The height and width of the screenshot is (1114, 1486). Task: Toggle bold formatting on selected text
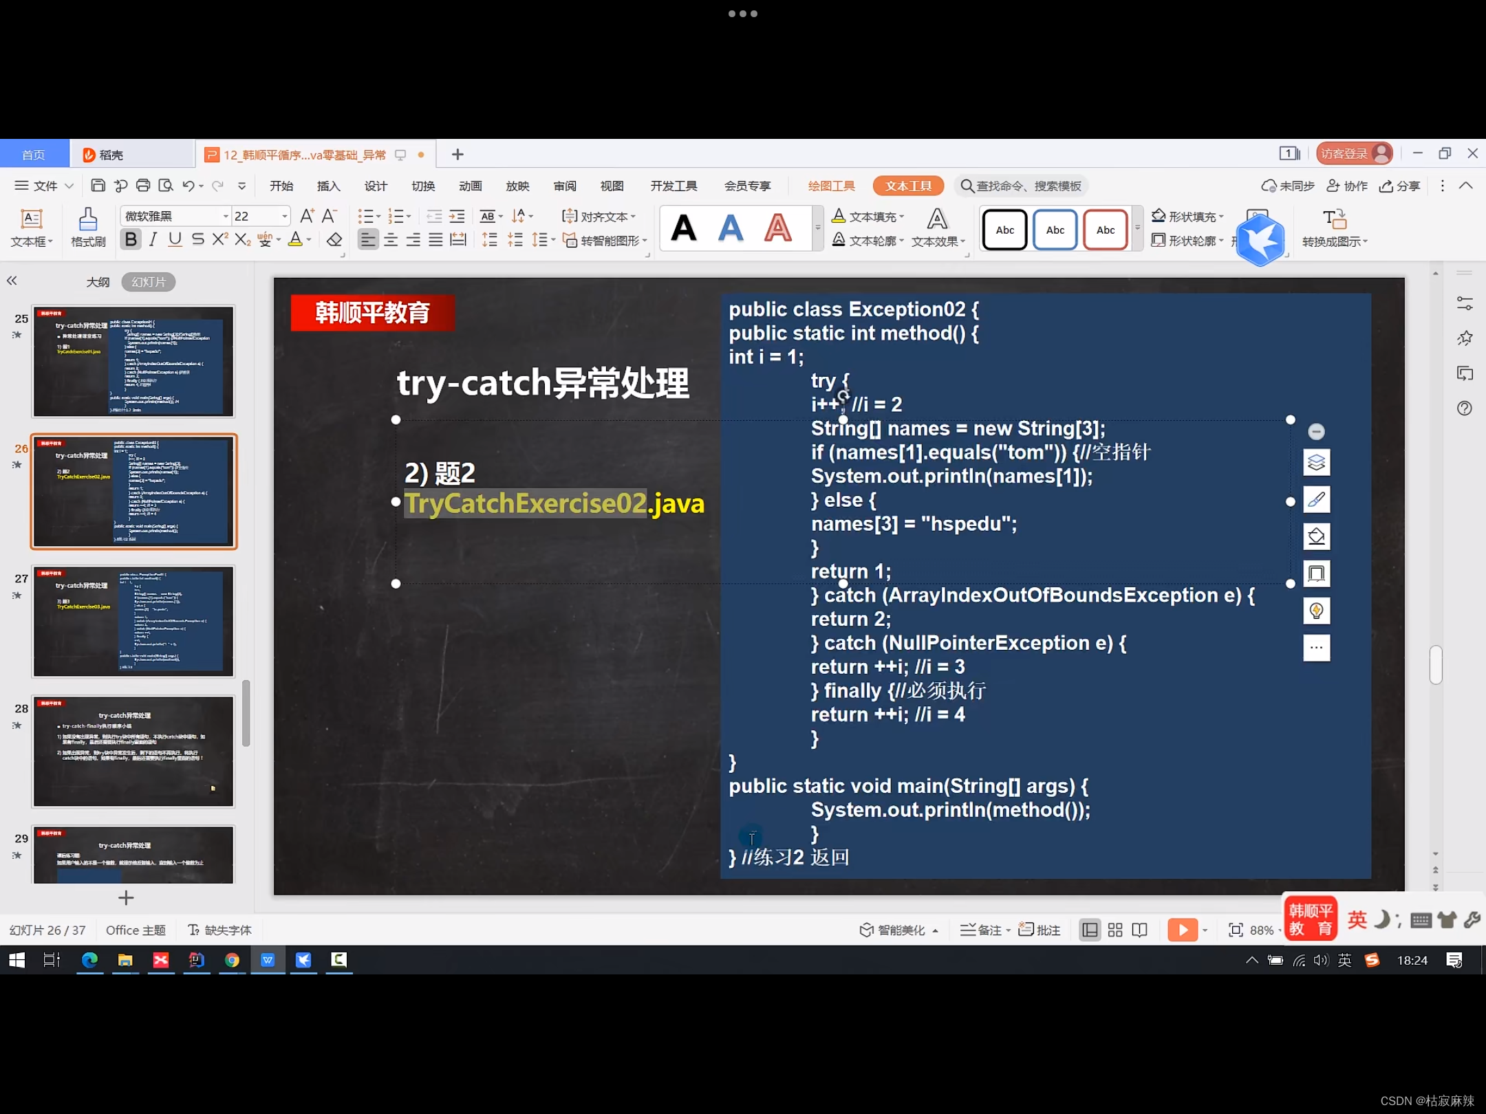[x=130, y=239]
